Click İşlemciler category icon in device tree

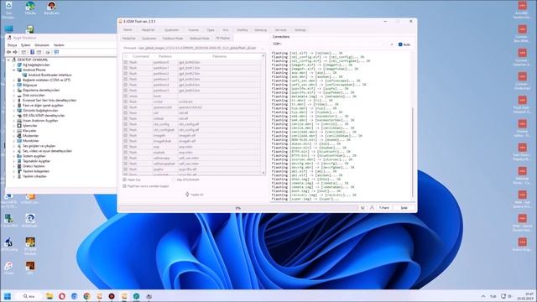19,126
